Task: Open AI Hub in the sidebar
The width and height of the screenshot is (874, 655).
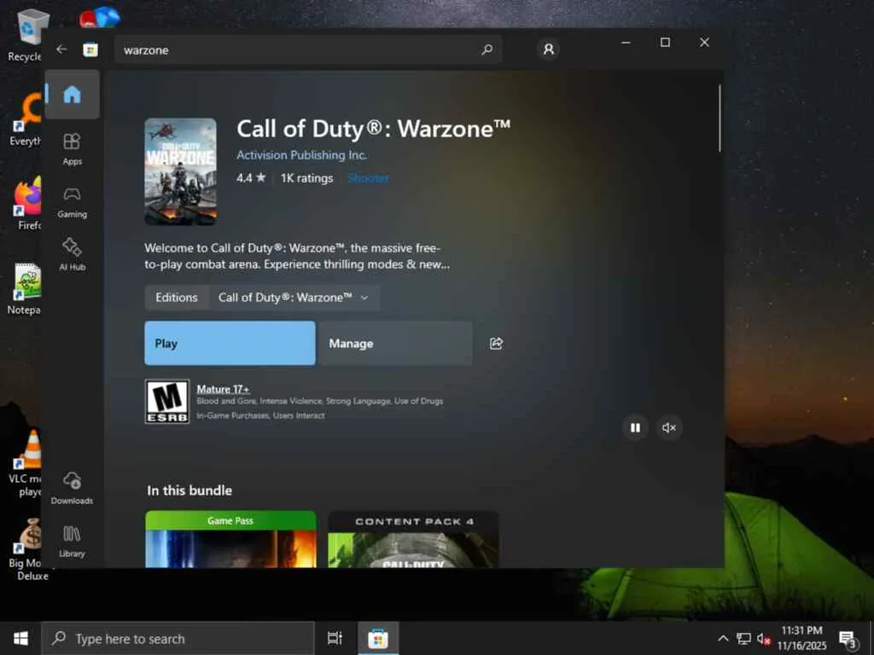Action: click(72, 255)
